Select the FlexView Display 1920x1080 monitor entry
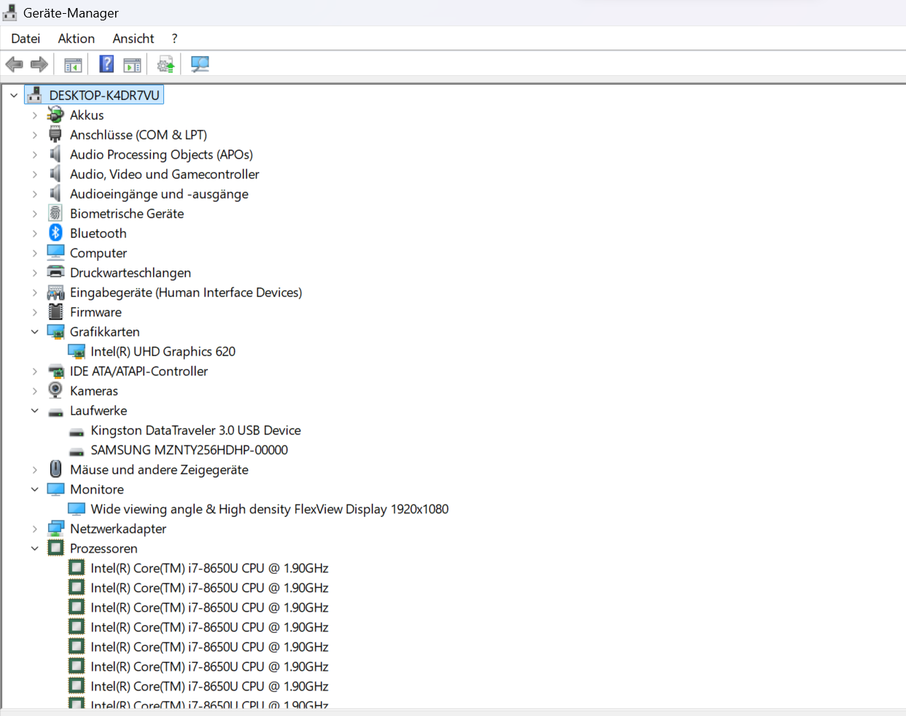 270,509
